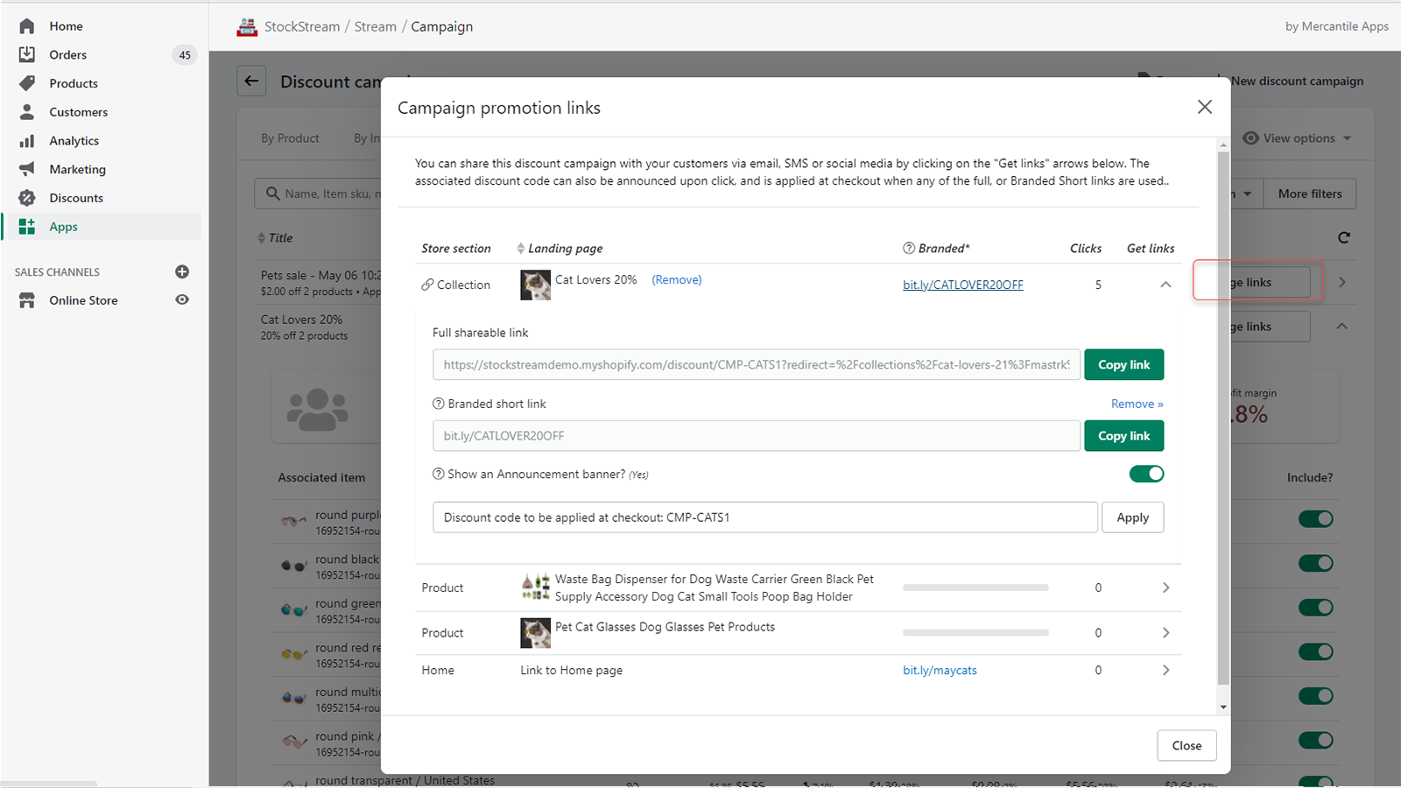Click the Analytics bar chart icon

(x=27, y=141)
